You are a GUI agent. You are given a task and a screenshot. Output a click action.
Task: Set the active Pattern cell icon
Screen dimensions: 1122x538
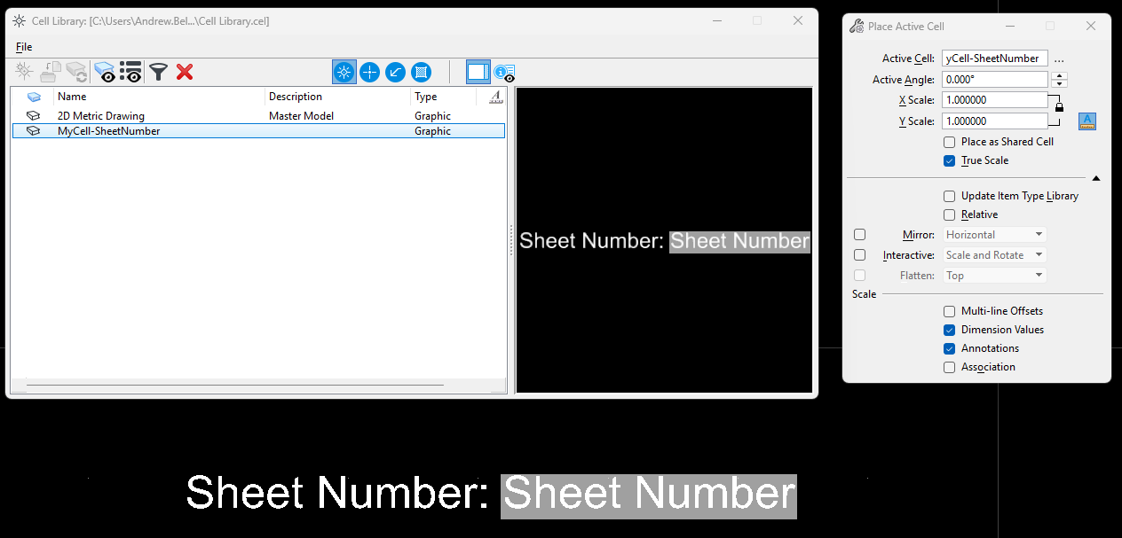coord(422,72)
